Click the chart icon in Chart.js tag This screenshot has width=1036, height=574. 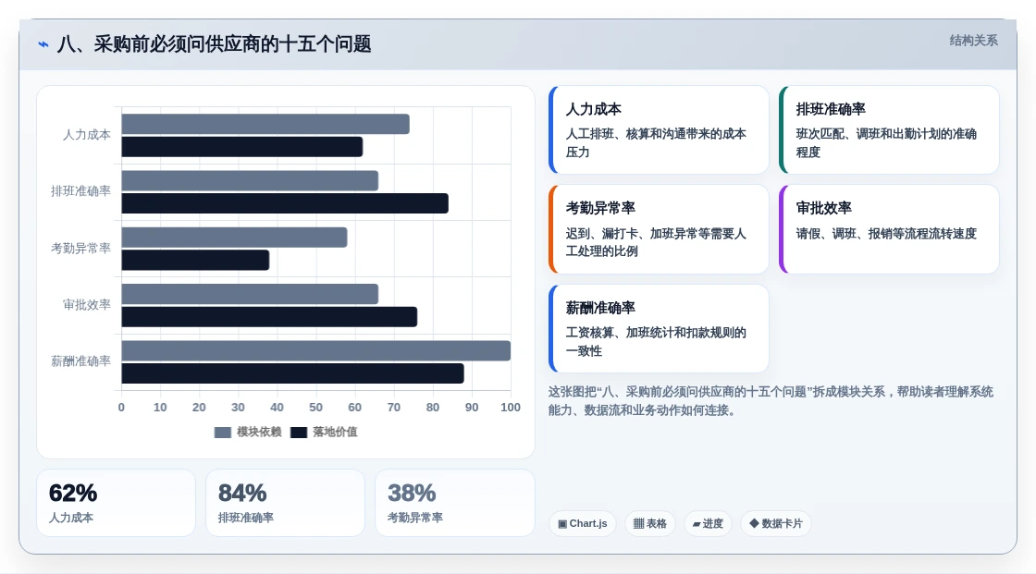pyautogui.click(x=562, y=524)
